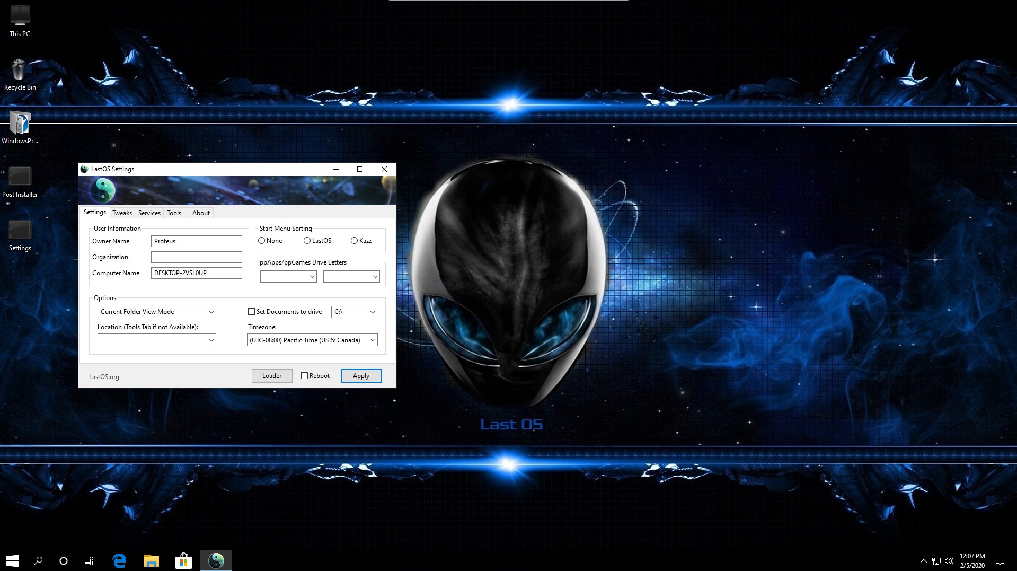Open taskbar clock showing 12:07 PM

click(x=972, y=561)
